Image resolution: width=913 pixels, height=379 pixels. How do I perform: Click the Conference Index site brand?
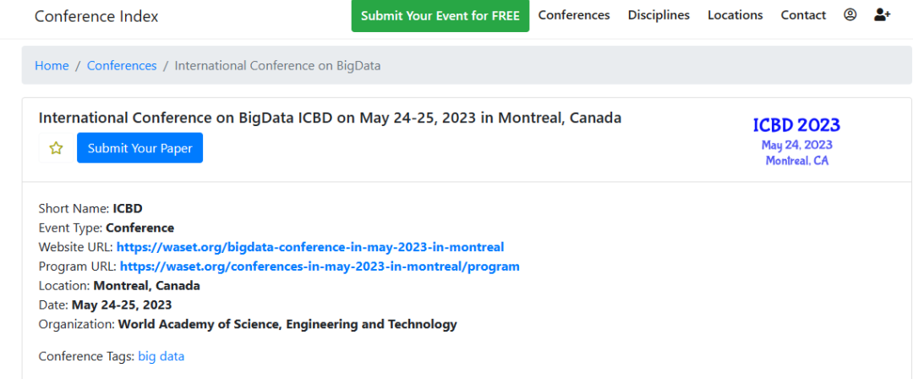(96, 16)
